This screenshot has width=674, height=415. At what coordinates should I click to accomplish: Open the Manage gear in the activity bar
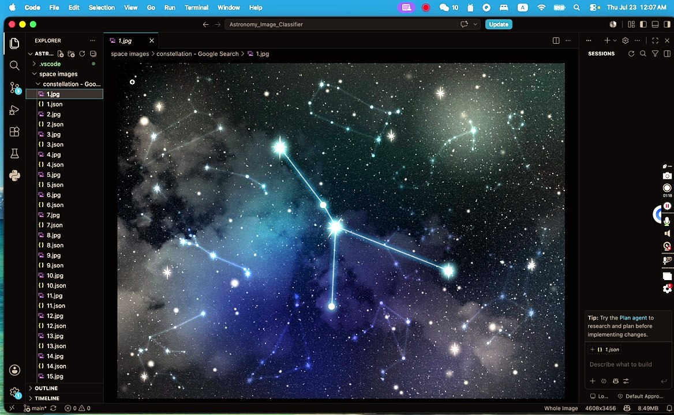[x=14, y=393]
